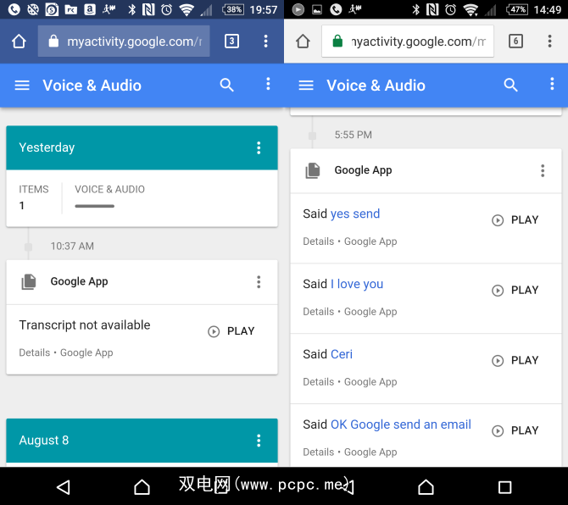
Task: Open options menu for August 8 card
Action: tap(259, 441)
